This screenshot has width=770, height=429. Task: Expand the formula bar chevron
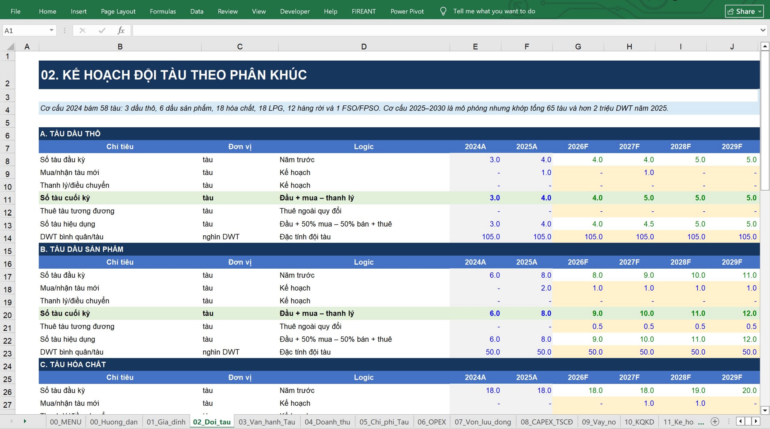[x=763, y=30]
